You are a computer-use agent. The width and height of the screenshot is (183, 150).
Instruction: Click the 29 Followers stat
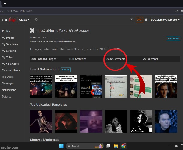(x=151, y=59)
